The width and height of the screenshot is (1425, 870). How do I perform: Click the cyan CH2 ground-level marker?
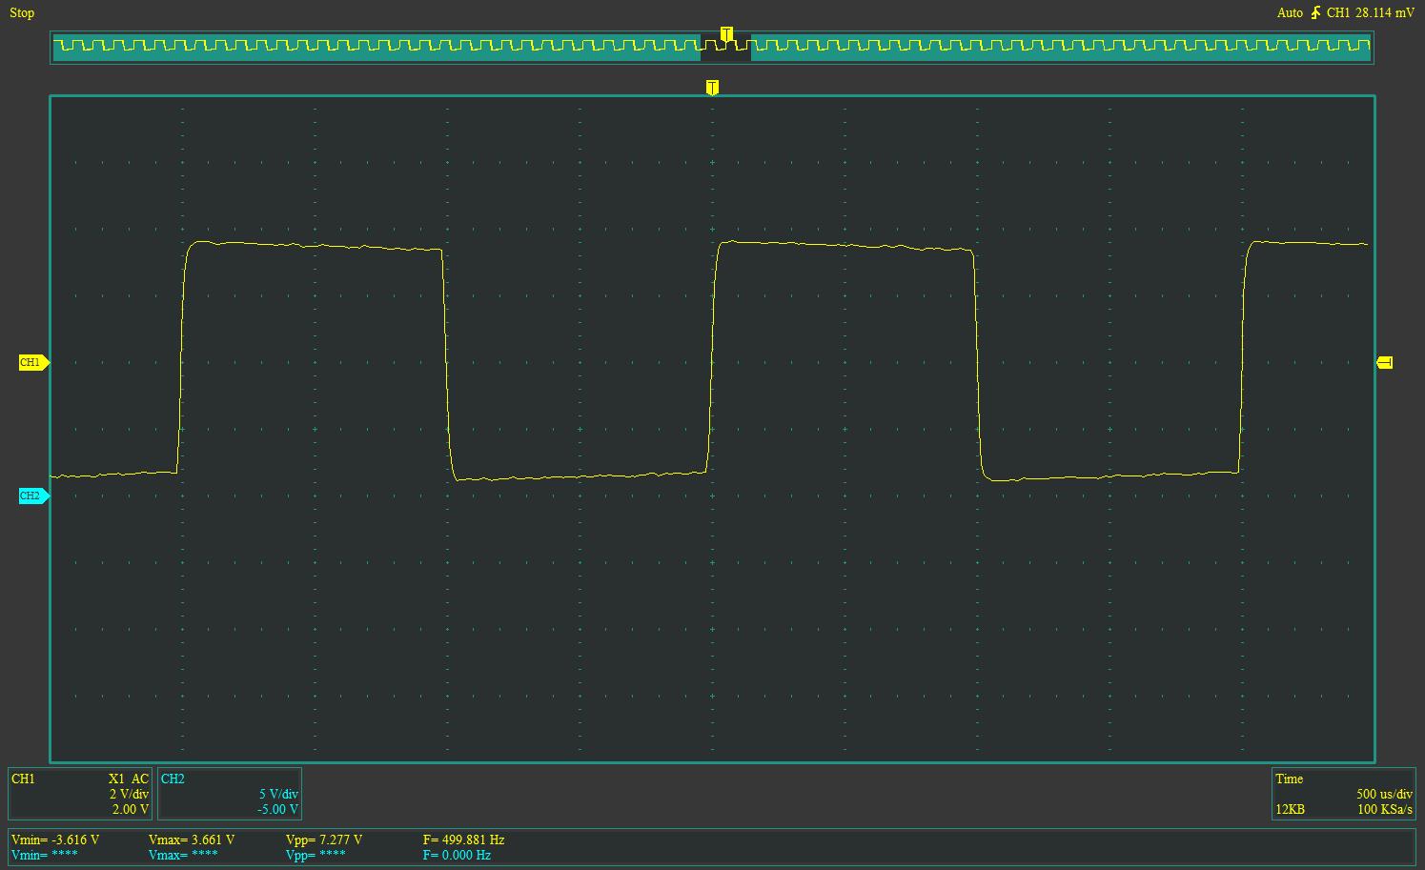click(33, 496)
